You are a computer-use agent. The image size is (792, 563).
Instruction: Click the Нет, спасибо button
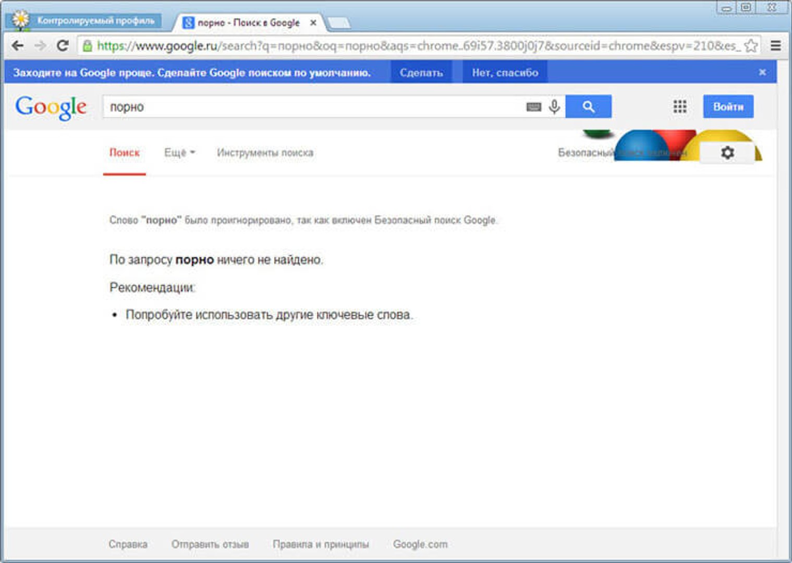click(505, 72)
